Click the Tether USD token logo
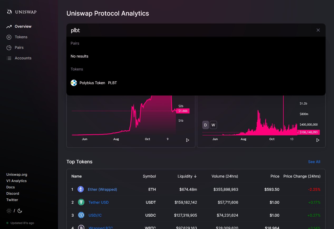 (x=81, y=202)
